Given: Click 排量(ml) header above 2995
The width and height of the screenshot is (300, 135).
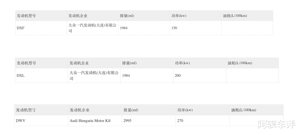Looking at the screenshot, I should click(x=131, y=110).
